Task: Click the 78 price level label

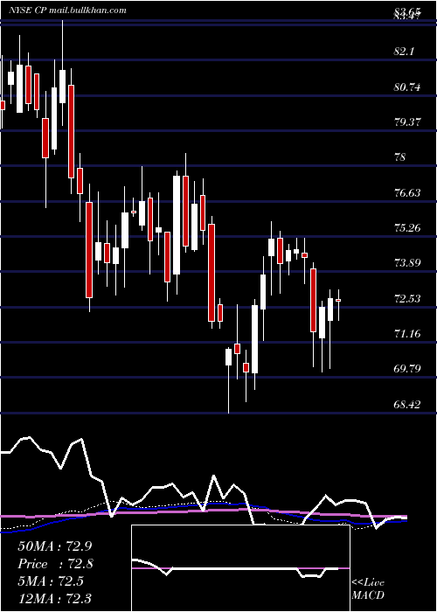Action: coord(400,157)
